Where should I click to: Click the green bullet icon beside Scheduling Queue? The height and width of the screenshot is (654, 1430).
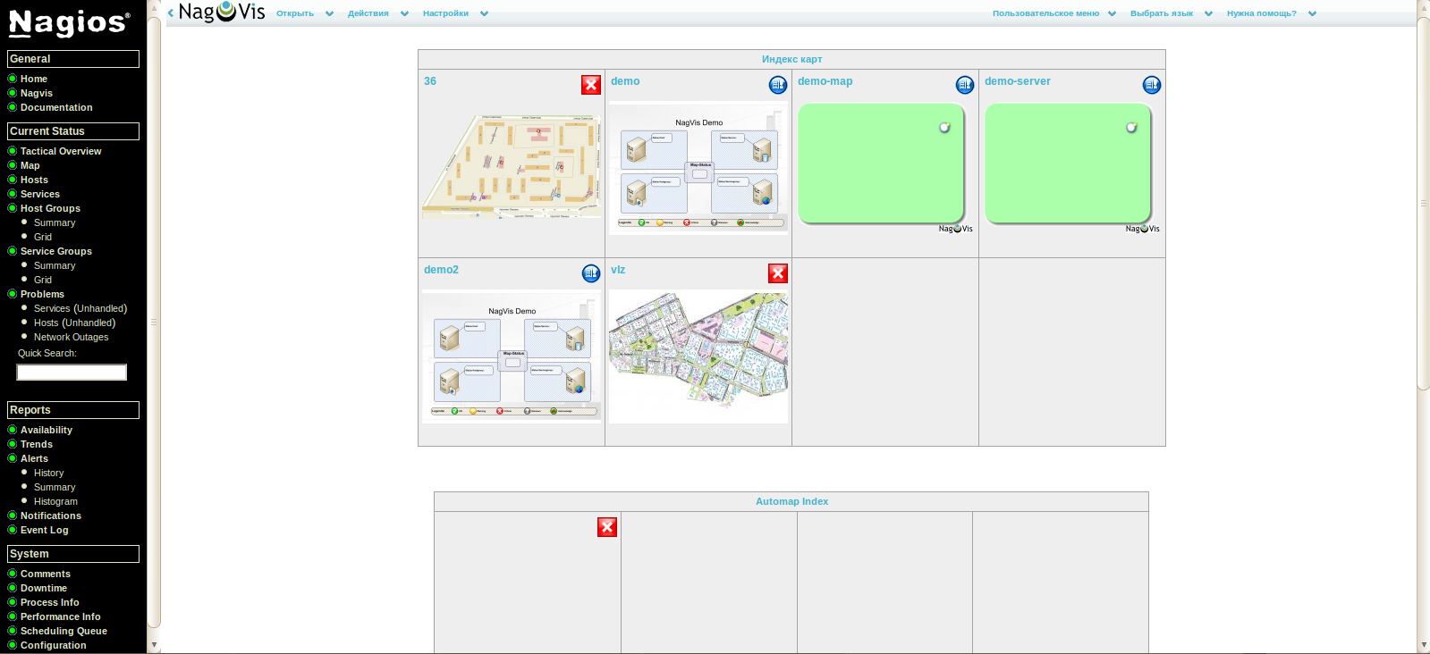13,631
